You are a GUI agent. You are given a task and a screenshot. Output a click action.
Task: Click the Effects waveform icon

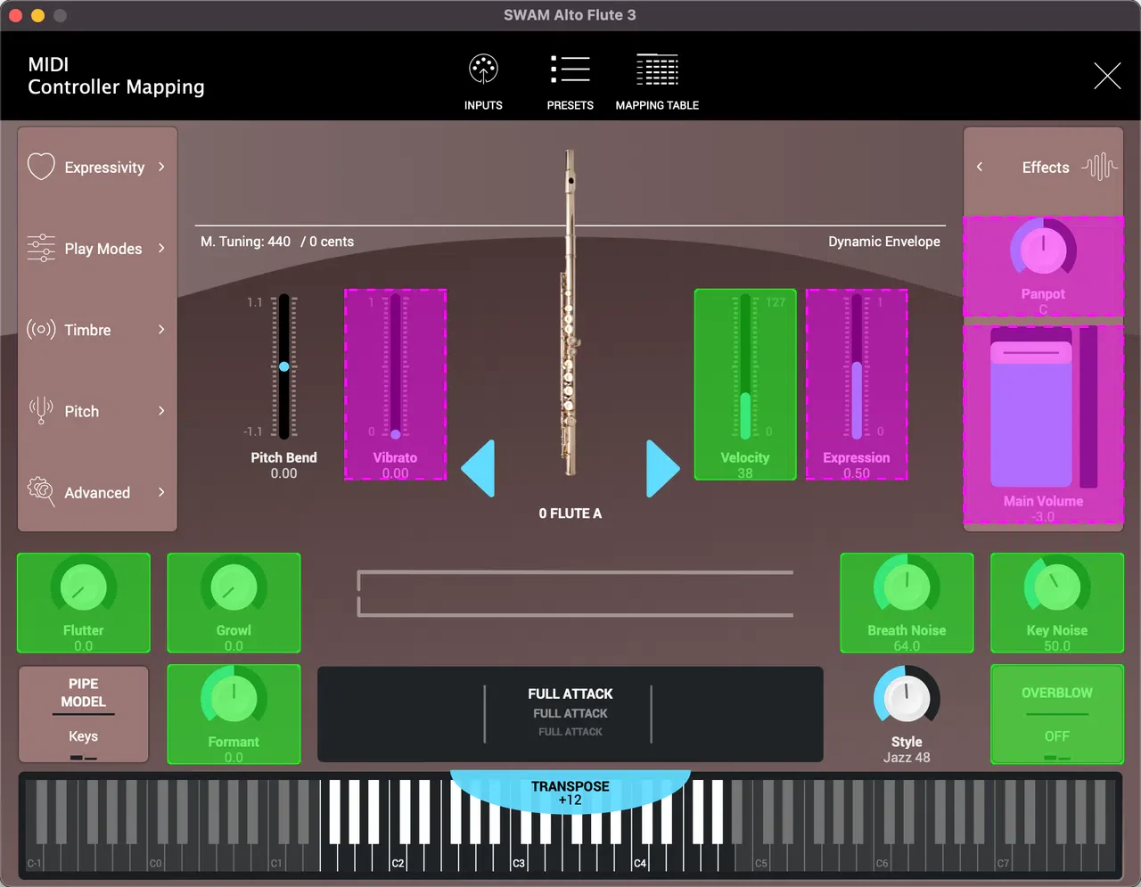1099,167
